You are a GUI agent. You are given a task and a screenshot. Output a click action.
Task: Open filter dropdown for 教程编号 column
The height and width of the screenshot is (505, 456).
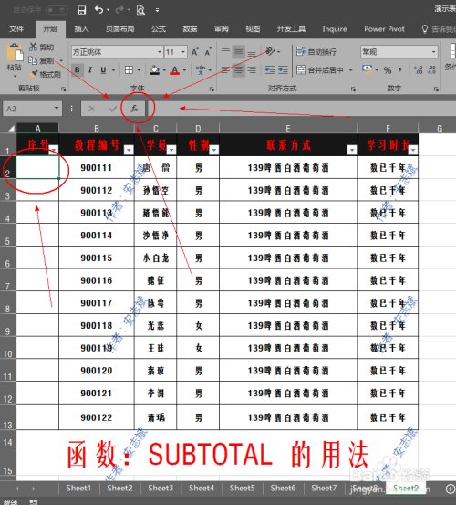tap(129, 150)
